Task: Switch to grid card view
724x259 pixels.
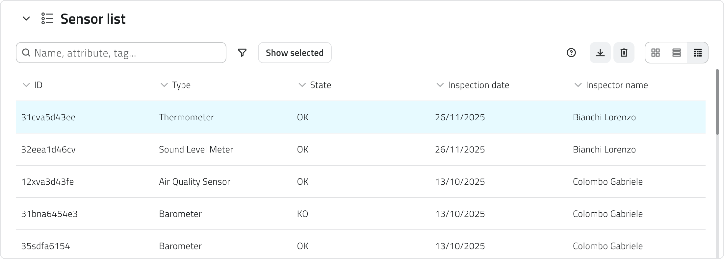Action: (656, 53)
